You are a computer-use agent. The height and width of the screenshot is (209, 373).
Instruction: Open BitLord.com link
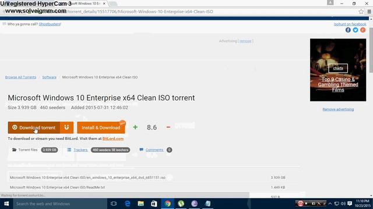click(x=113, y=139)
